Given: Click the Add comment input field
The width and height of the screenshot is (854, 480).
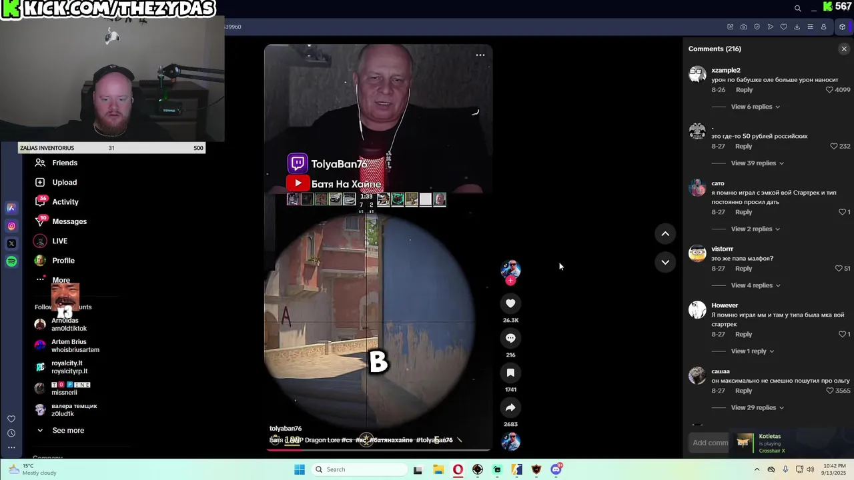Looking at the screenshot, I should [x=709, y=443].
